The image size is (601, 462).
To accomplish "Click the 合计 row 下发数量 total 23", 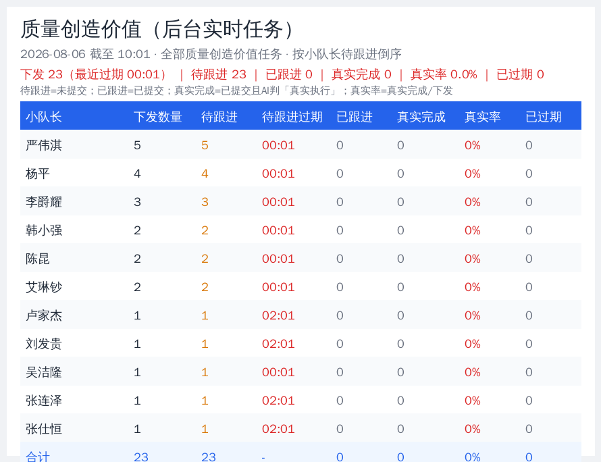I will (x=141, y=457).
